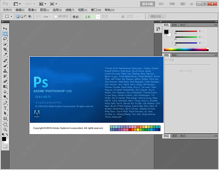Screen dimensions: 219x170
Task: Open the 窗口(W) menu
Action: tap(96, 10)
